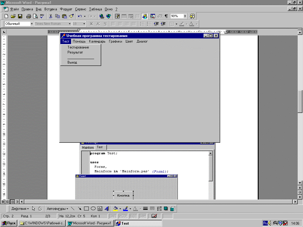
Task: Click the scissors Cut icon
Action: point(51,17)
